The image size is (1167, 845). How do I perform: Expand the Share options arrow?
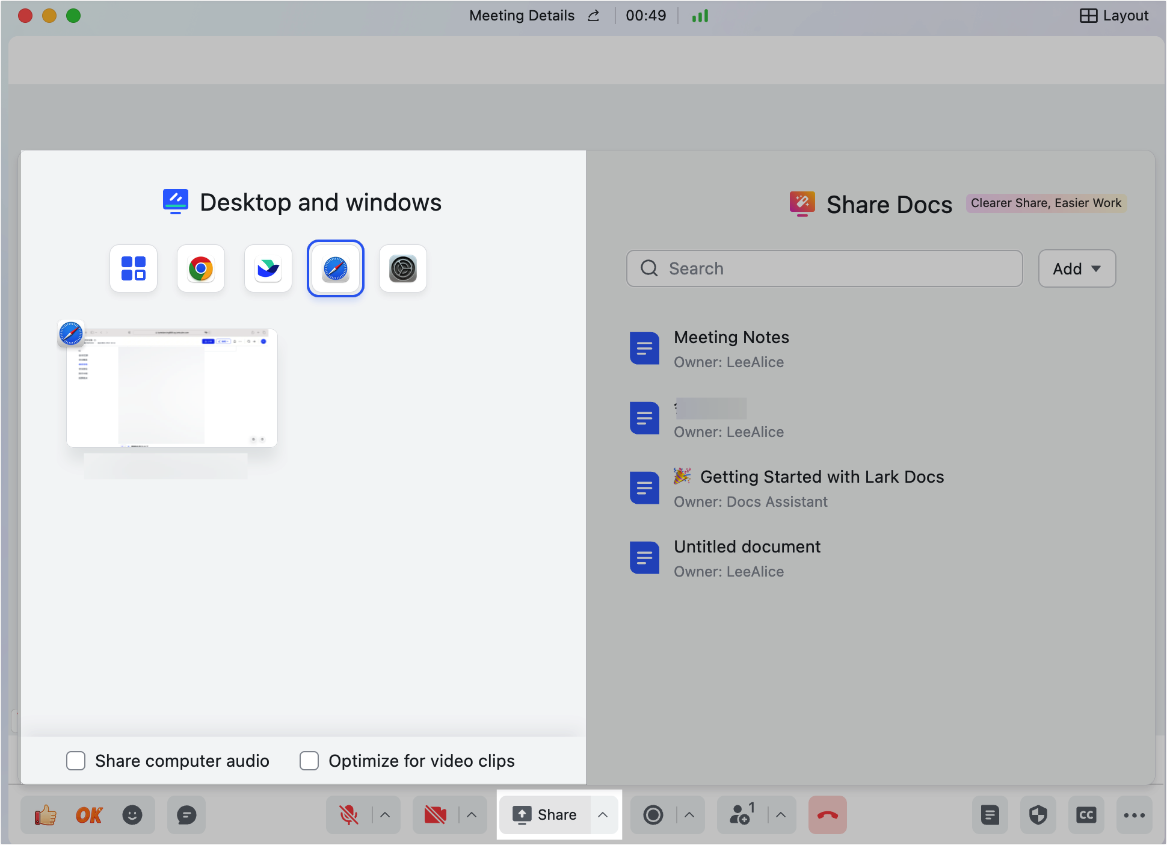(x=603, y=815)
